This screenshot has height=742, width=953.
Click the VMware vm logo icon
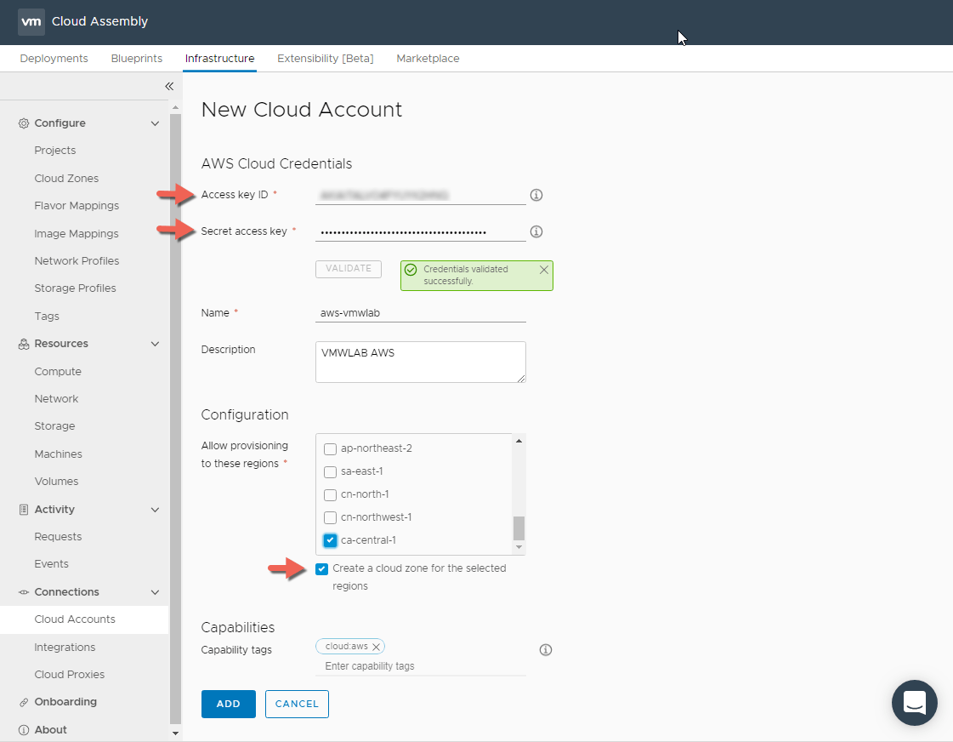31,22
